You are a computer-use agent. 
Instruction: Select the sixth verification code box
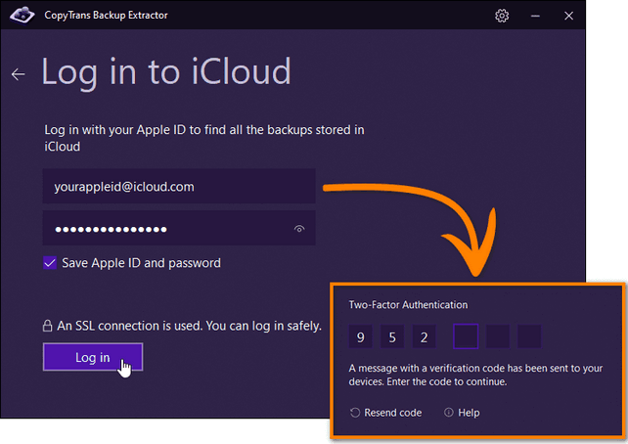pos(529,336)
